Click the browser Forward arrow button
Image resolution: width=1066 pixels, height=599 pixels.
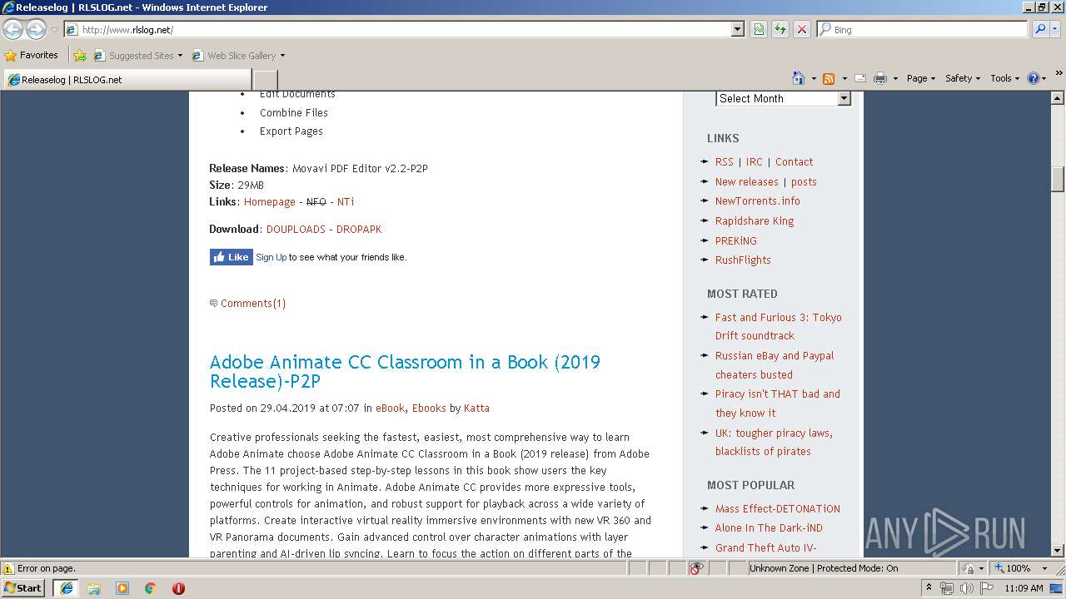[x=36, y=30]
